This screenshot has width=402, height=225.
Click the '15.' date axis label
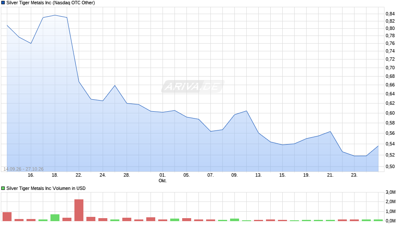tap(282, 175)
